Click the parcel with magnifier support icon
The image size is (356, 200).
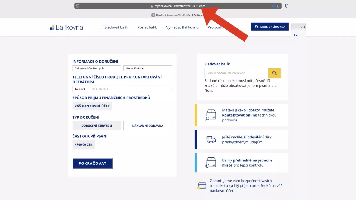coord(211,115)
